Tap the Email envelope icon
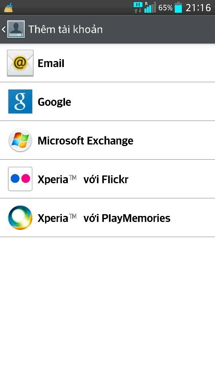Screen dimensions: 215x366 click(20, 63)
